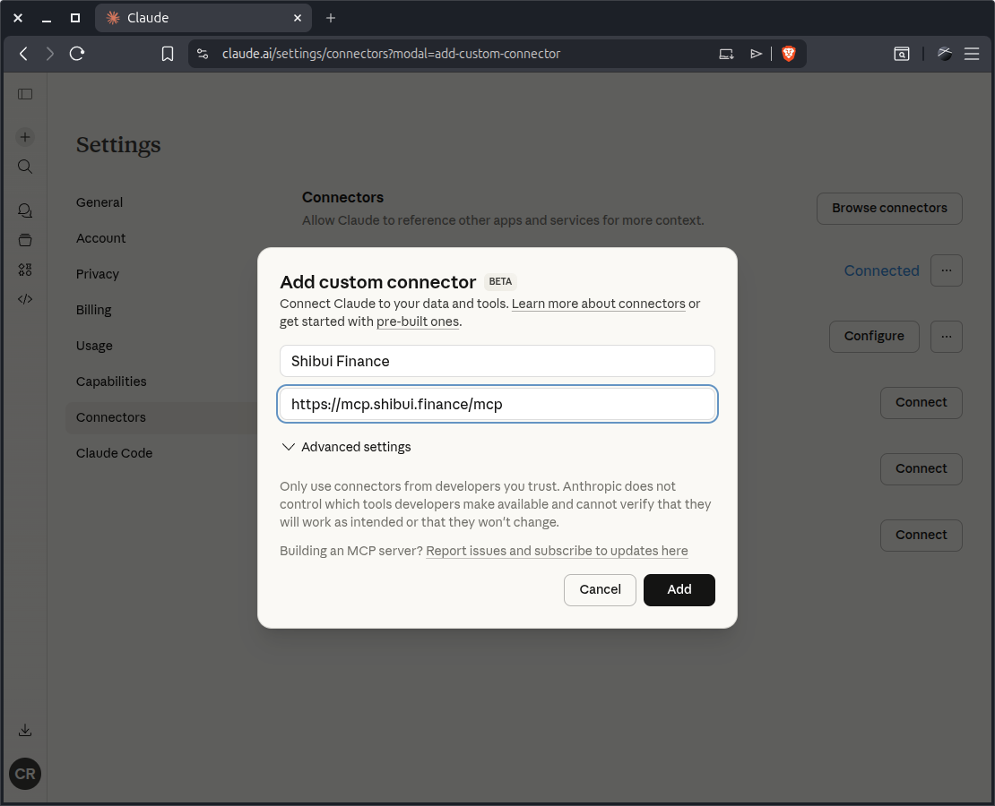
Task: Click the connector URL input field
Action: [x=497, y=404]
